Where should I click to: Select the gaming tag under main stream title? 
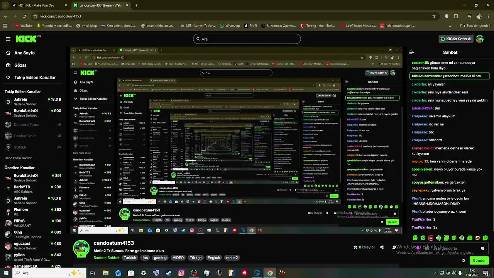coord(160,258)
